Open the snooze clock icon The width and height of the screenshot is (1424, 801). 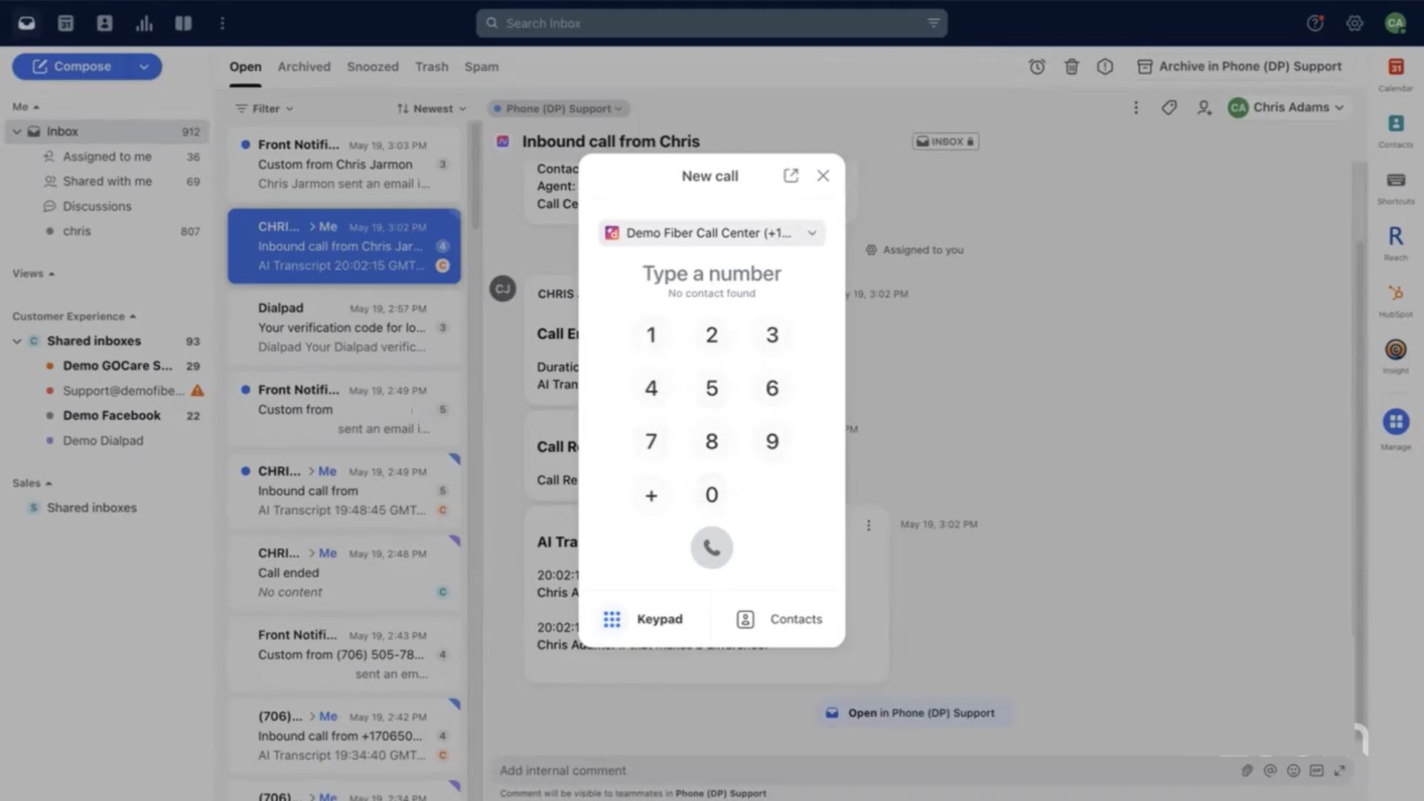click(x=1037, y=67)
